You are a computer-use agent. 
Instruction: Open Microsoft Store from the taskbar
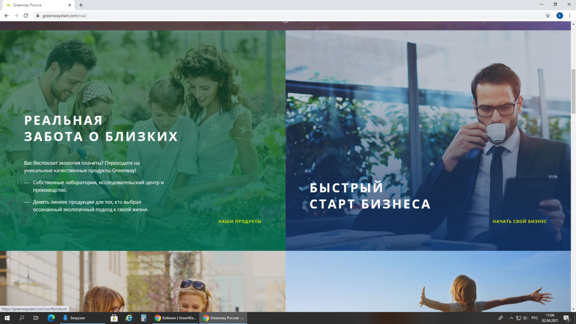(x=114, y=318)
